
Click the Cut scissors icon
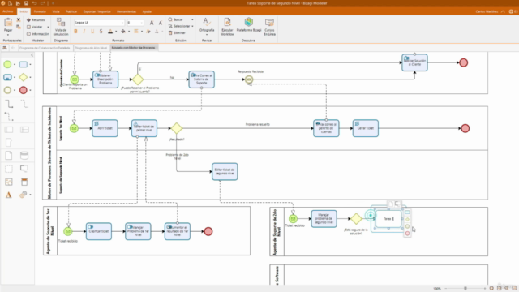click(x=19, y=19)
